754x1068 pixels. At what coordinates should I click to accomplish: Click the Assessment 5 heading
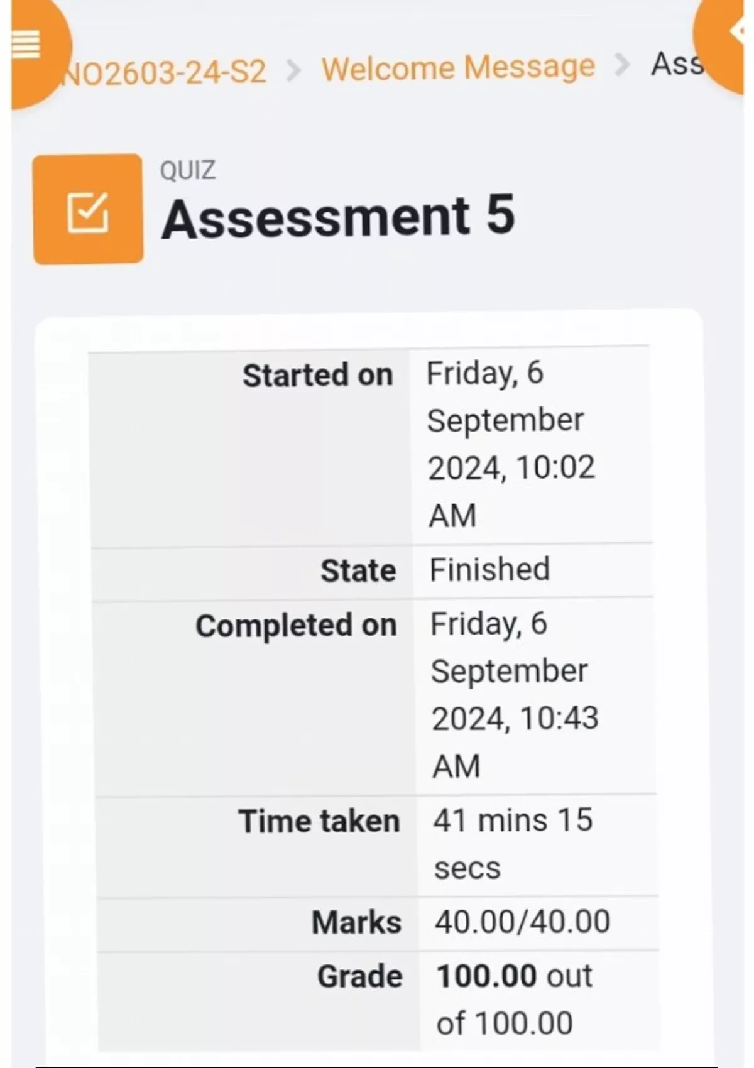tap(338, 217)
